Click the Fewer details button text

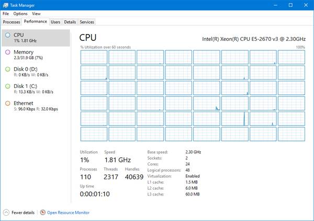click(x=23, y=213)
